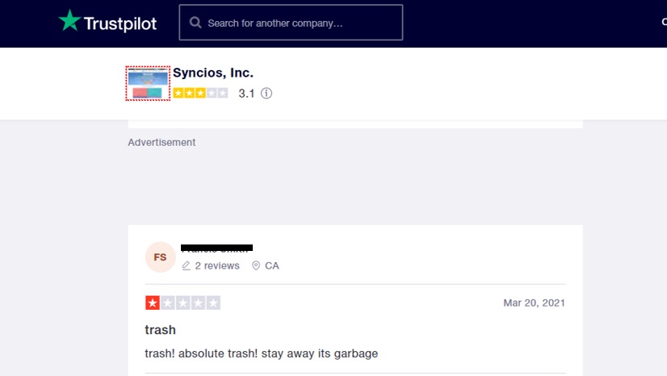Click the company's yellow star rating
The height and width of the screenshot is (376, 667).
pyautogui.click(x=200, y=94)
